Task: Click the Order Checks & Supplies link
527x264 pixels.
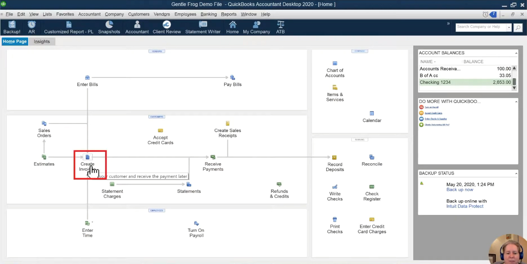Action: (x=435, y=119)
